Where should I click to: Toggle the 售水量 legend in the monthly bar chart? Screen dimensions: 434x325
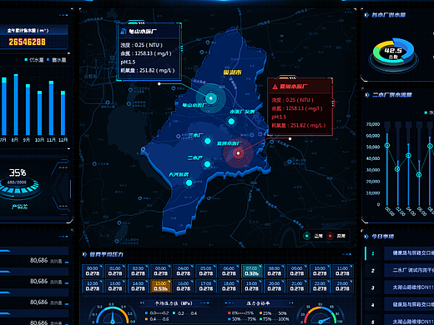[x=57, y=60]
